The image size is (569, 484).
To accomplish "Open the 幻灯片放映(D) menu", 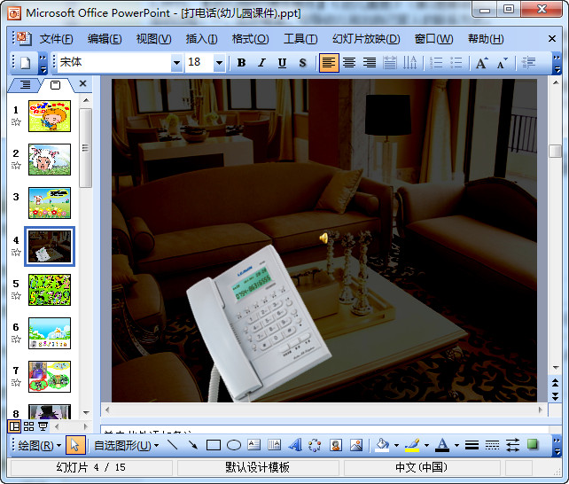I will pyautogui.click(x=366, y=39).
